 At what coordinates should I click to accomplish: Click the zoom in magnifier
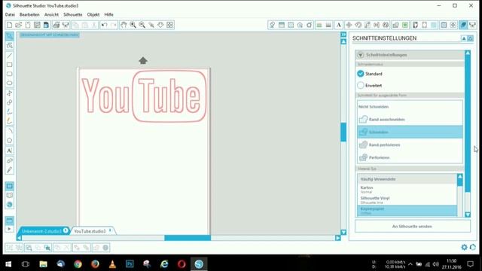[133, 25]
